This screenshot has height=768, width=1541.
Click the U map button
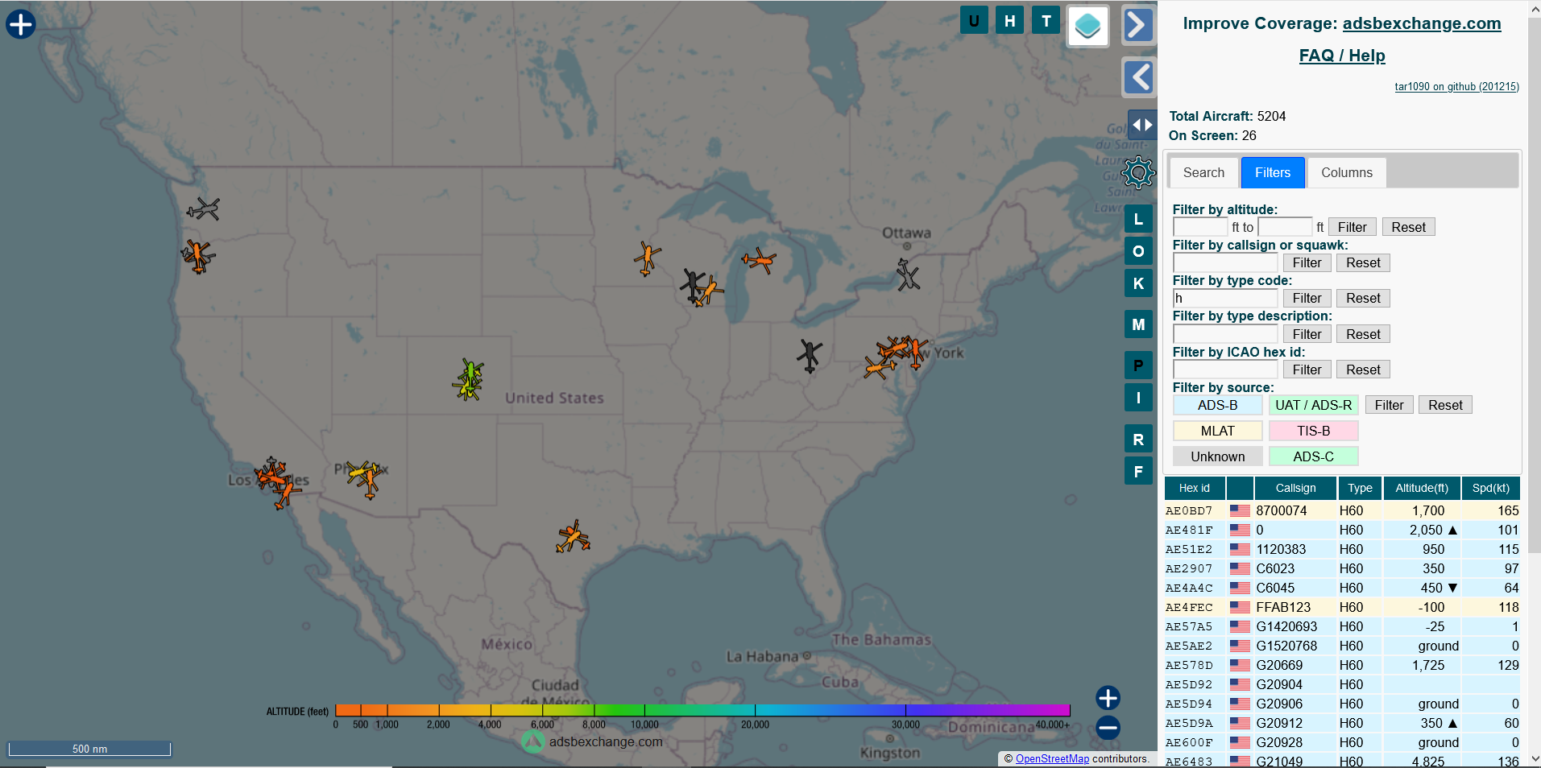(974, 20)
